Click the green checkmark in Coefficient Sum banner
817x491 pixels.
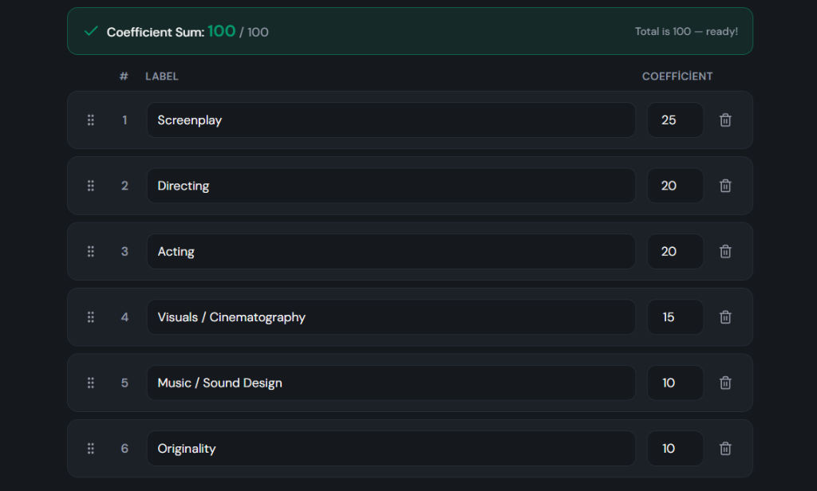91,31
